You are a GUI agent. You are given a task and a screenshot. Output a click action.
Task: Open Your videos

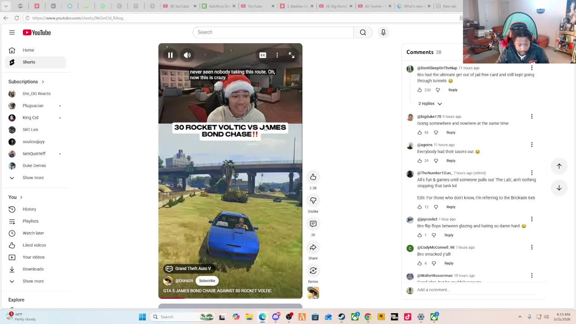[36, 257]
